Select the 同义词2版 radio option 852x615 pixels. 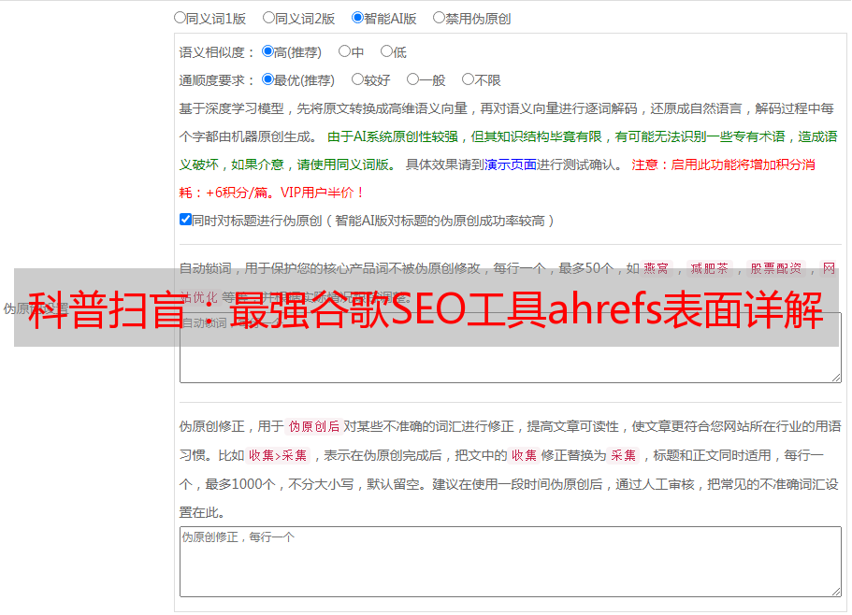pos(268,18)
